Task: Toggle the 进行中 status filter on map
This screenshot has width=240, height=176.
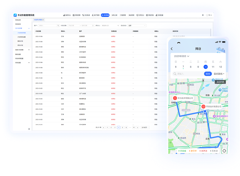Action: pyautogui.click(x=193, y=151)
